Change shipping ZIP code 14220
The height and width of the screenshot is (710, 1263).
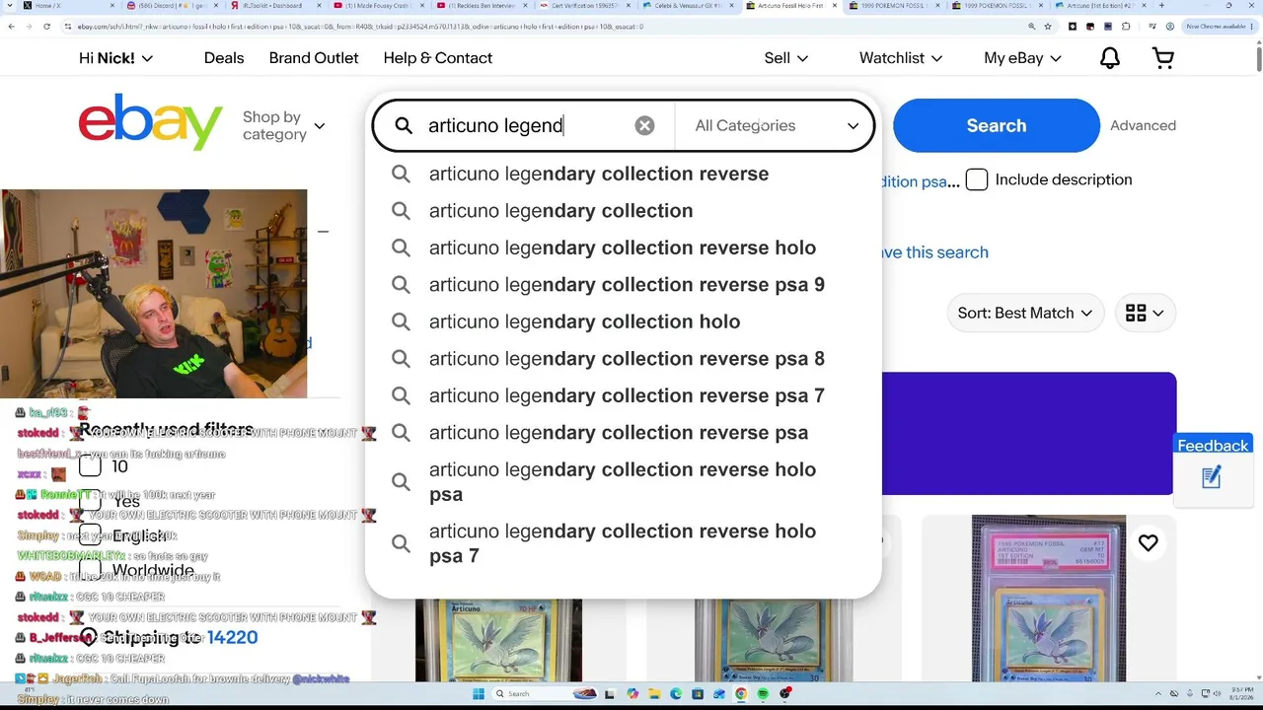[233, 638]
